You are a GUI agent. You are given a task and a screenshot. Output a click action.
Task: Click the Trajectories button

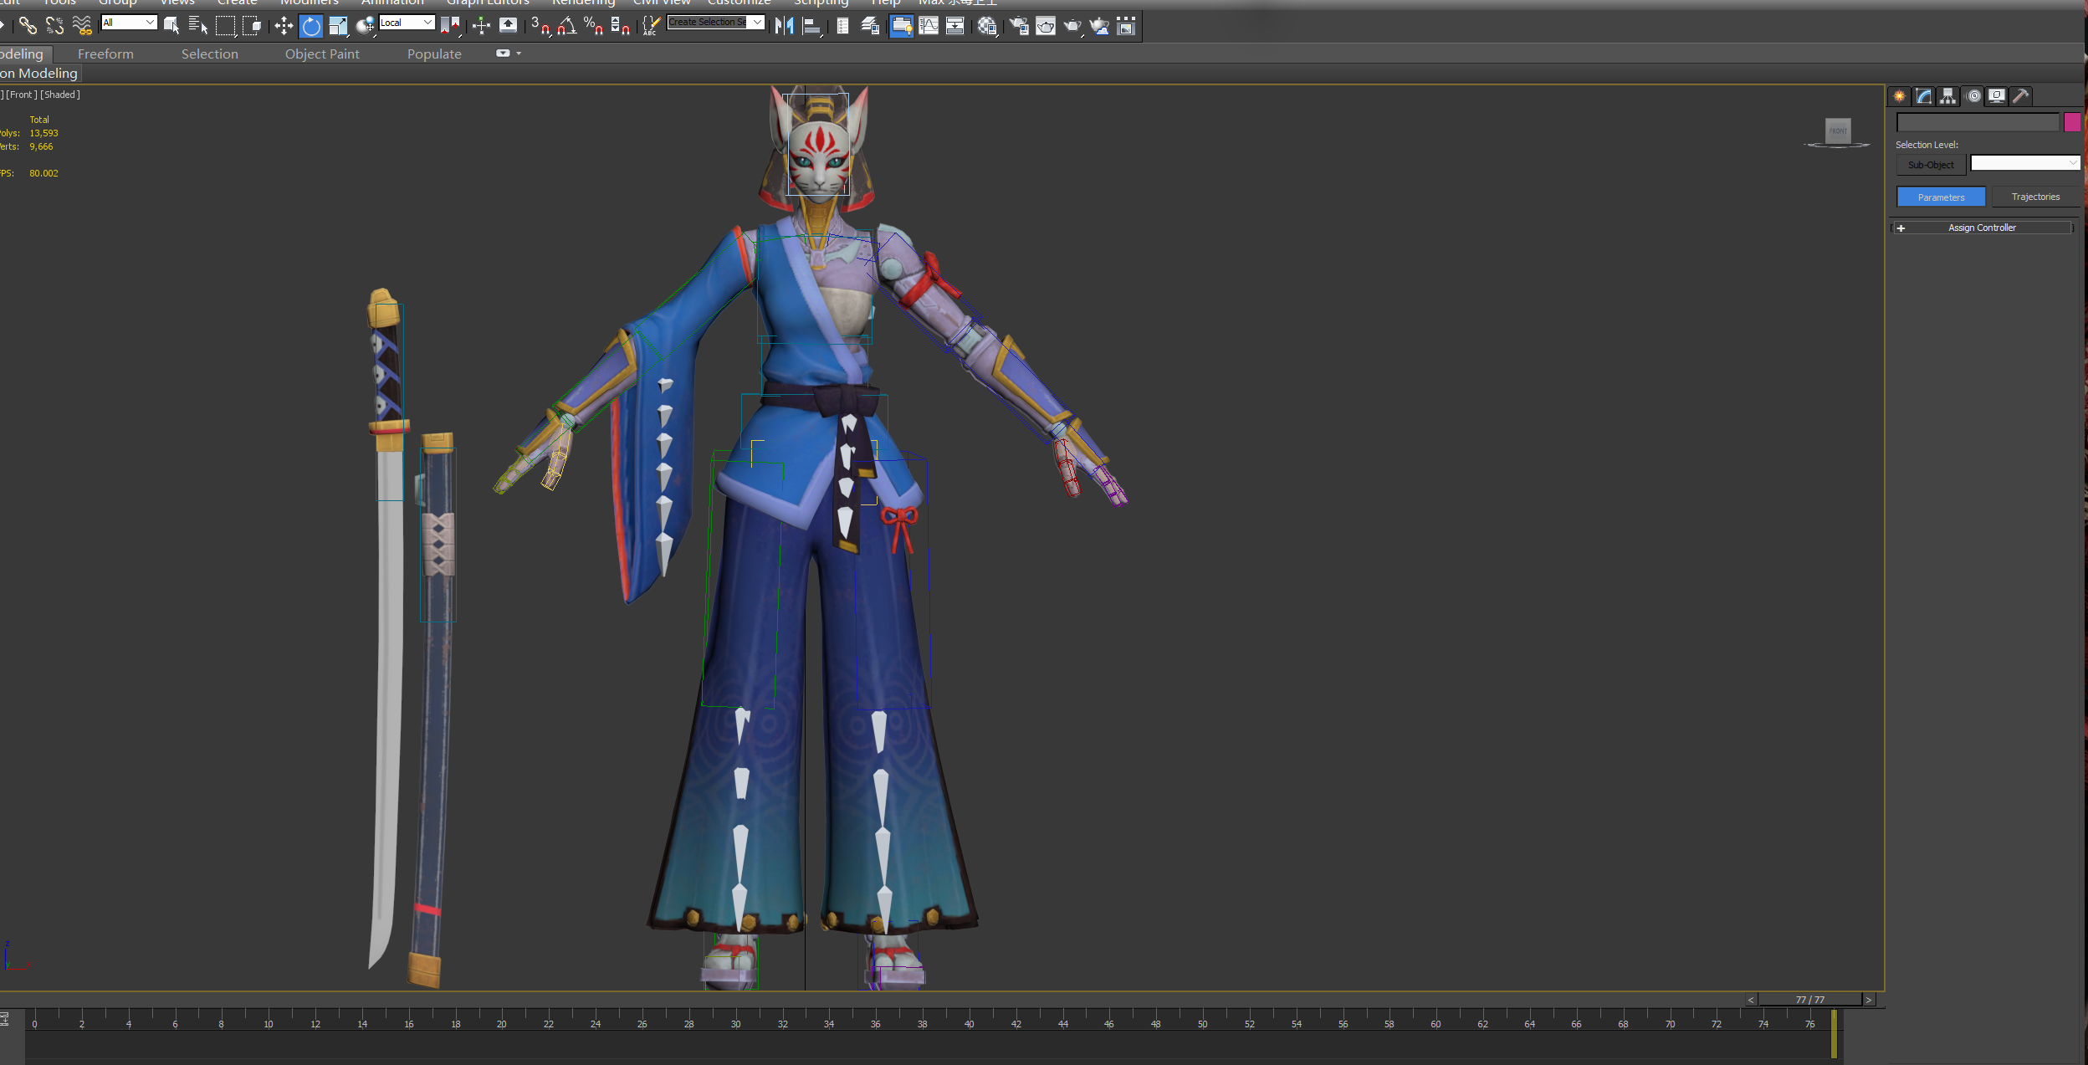pos(2035,197)
